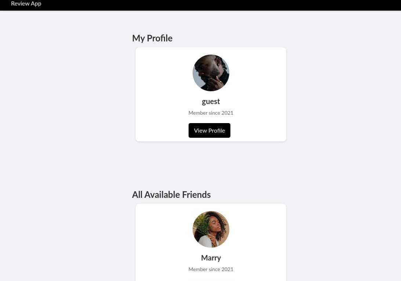
Task: Click empty area of black navigation bar
Action: (x=220, y=4)
